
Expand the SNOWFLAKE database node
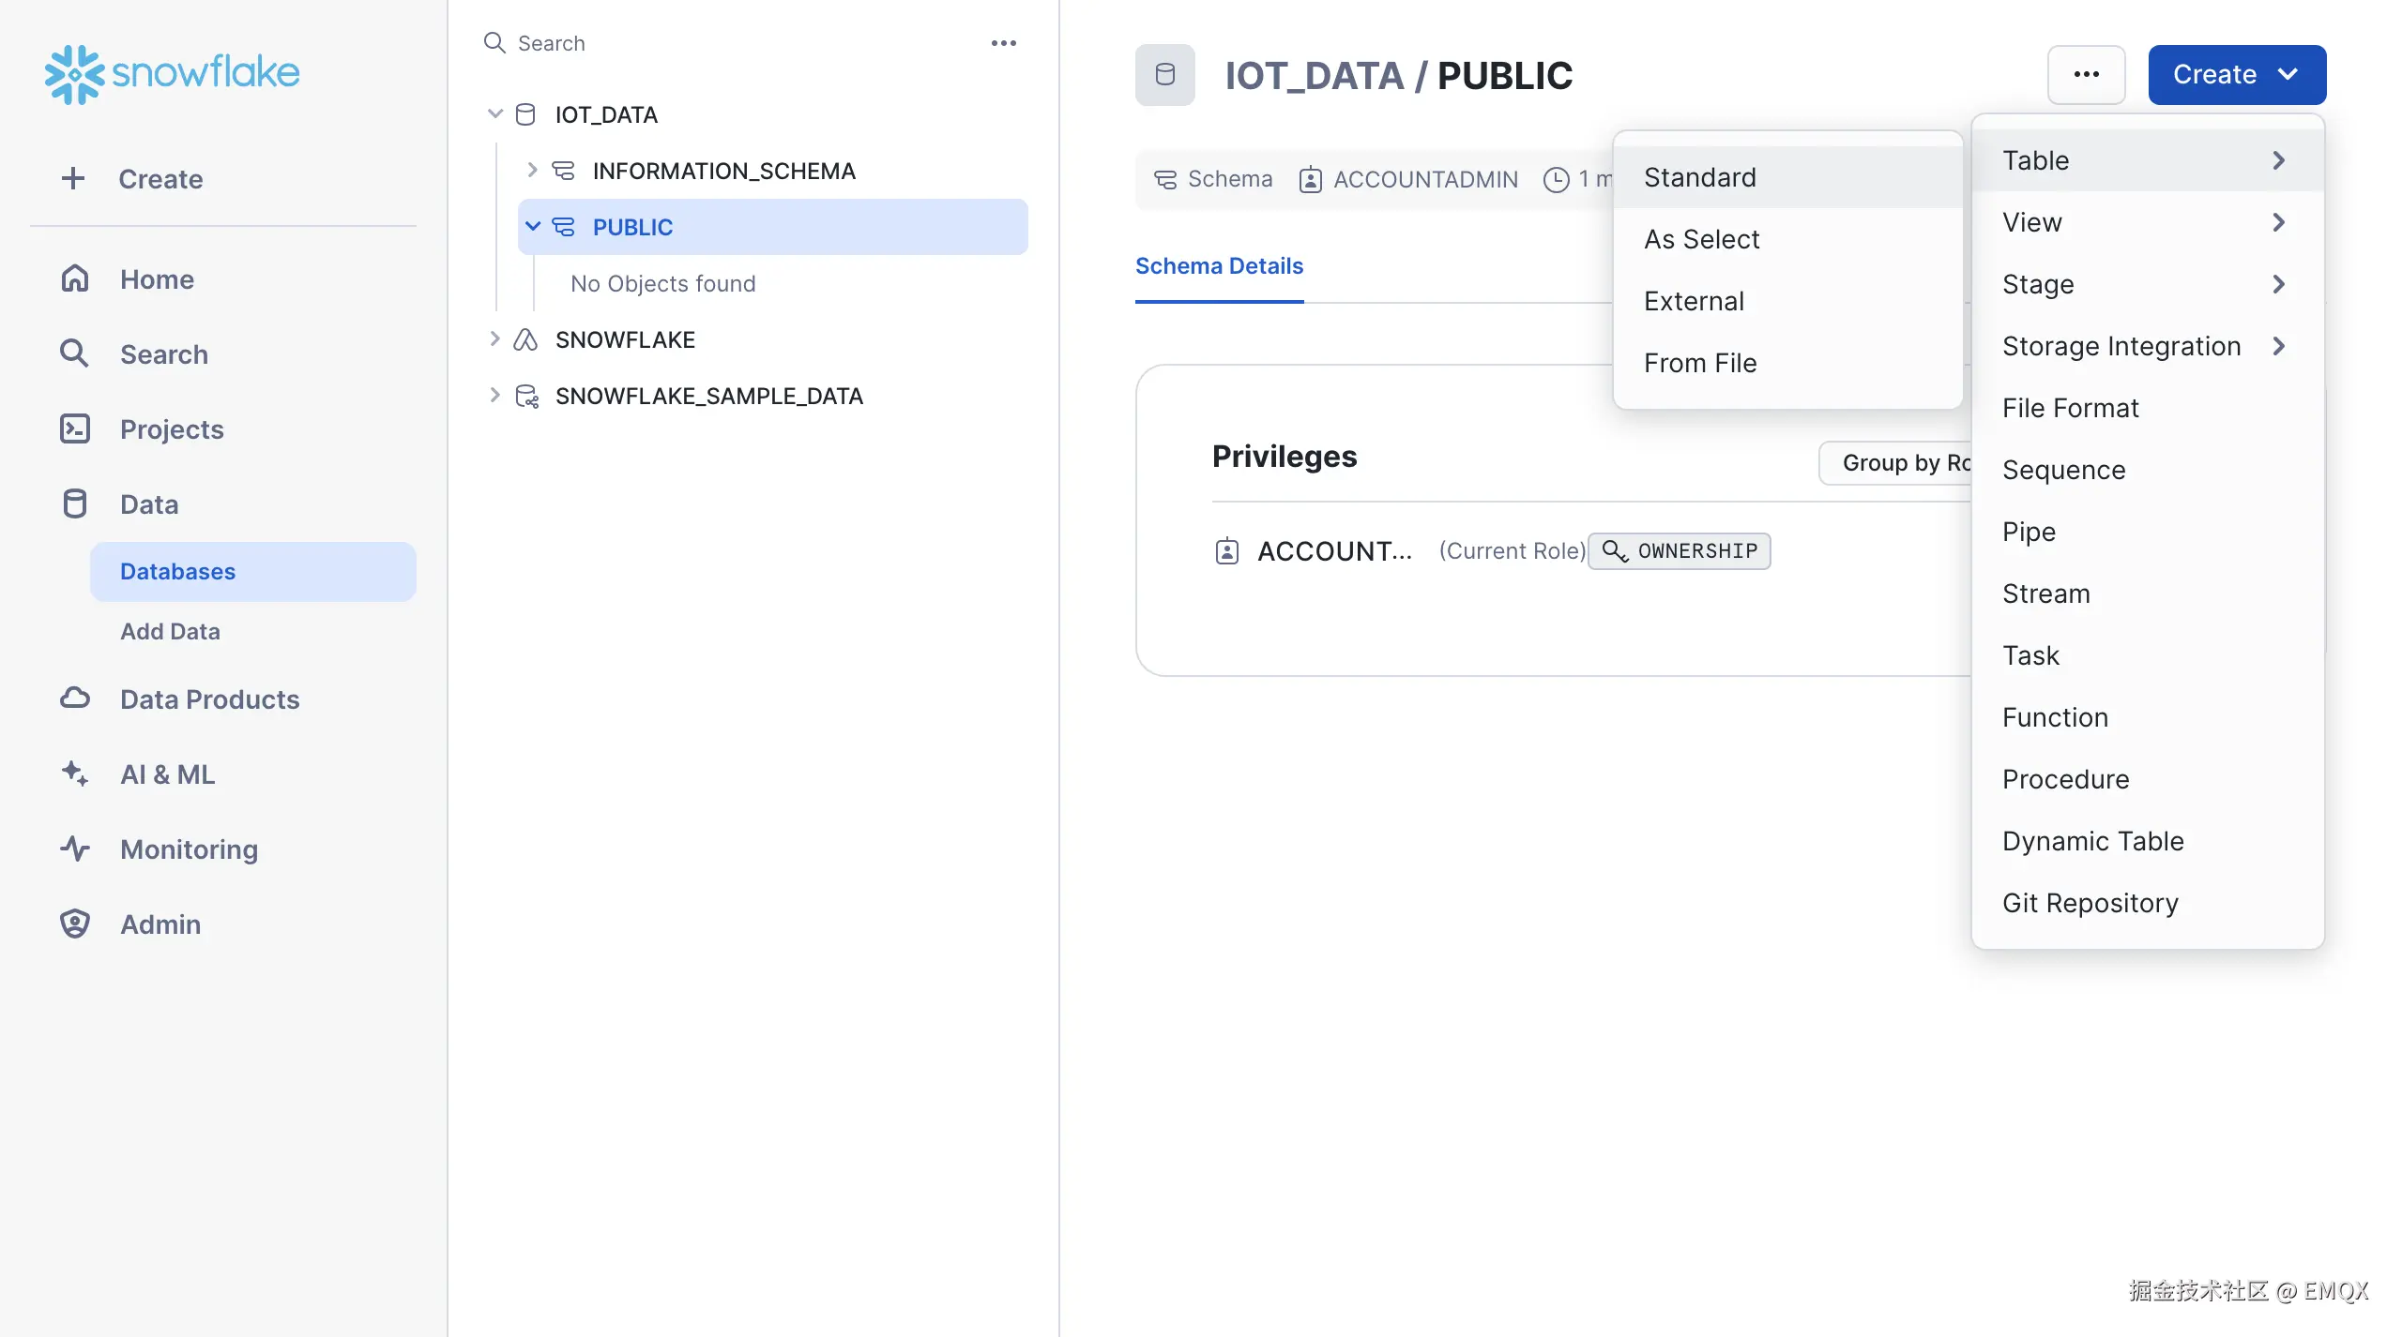(495, 338)
